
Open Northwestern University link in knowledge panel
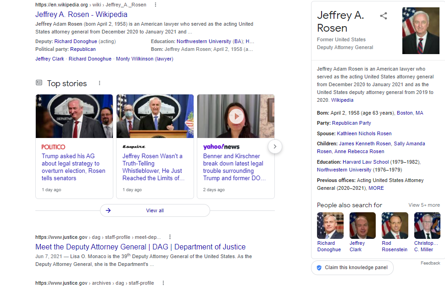tap(344, 170)
